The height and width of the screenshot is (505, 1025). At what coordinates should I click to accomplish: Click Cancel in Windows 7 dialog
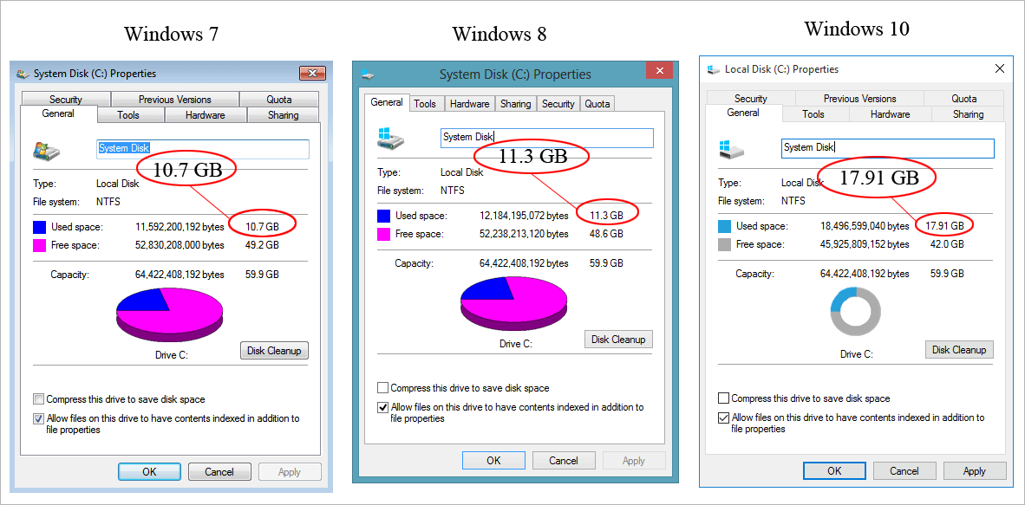[219, 472]
